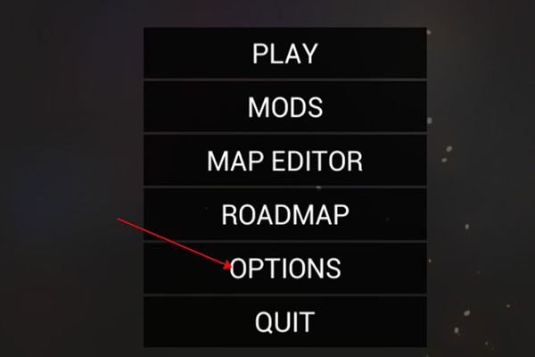The width and height of the screenshot is (535, 357).
Task: Start the game via PLAY
Action: click(x=285, y=53)
